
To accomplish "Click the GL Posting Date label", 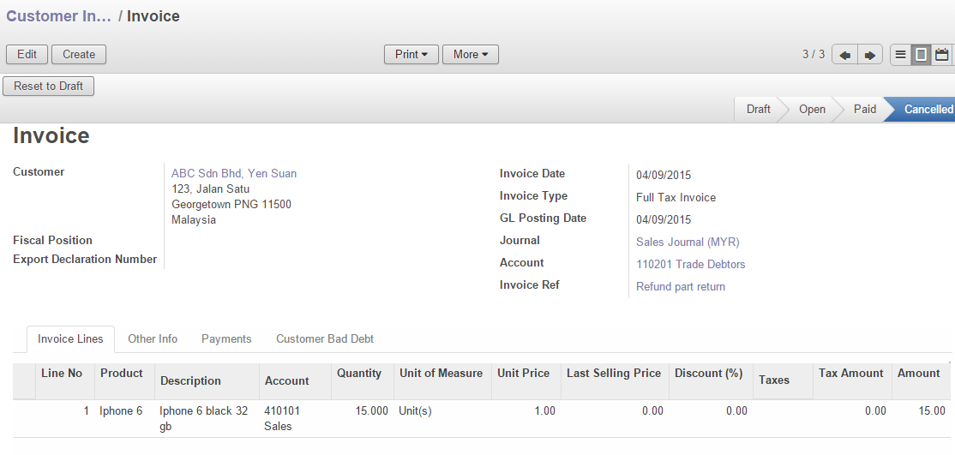I will click(x=544, y=218).
